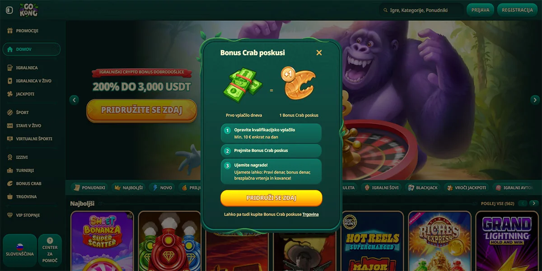Expand the Slovenščina language selector
The height and width of the screenshot is (271, 542).
coord(19,250)
